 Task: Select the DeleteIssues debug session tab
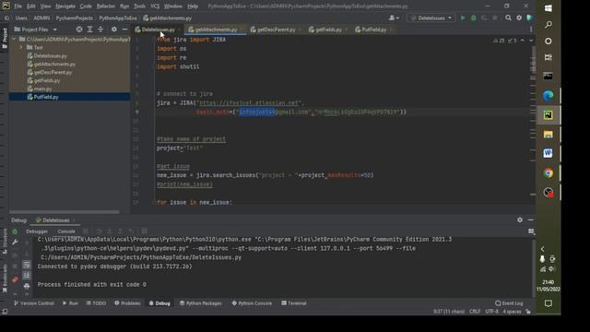click(55, 220)
